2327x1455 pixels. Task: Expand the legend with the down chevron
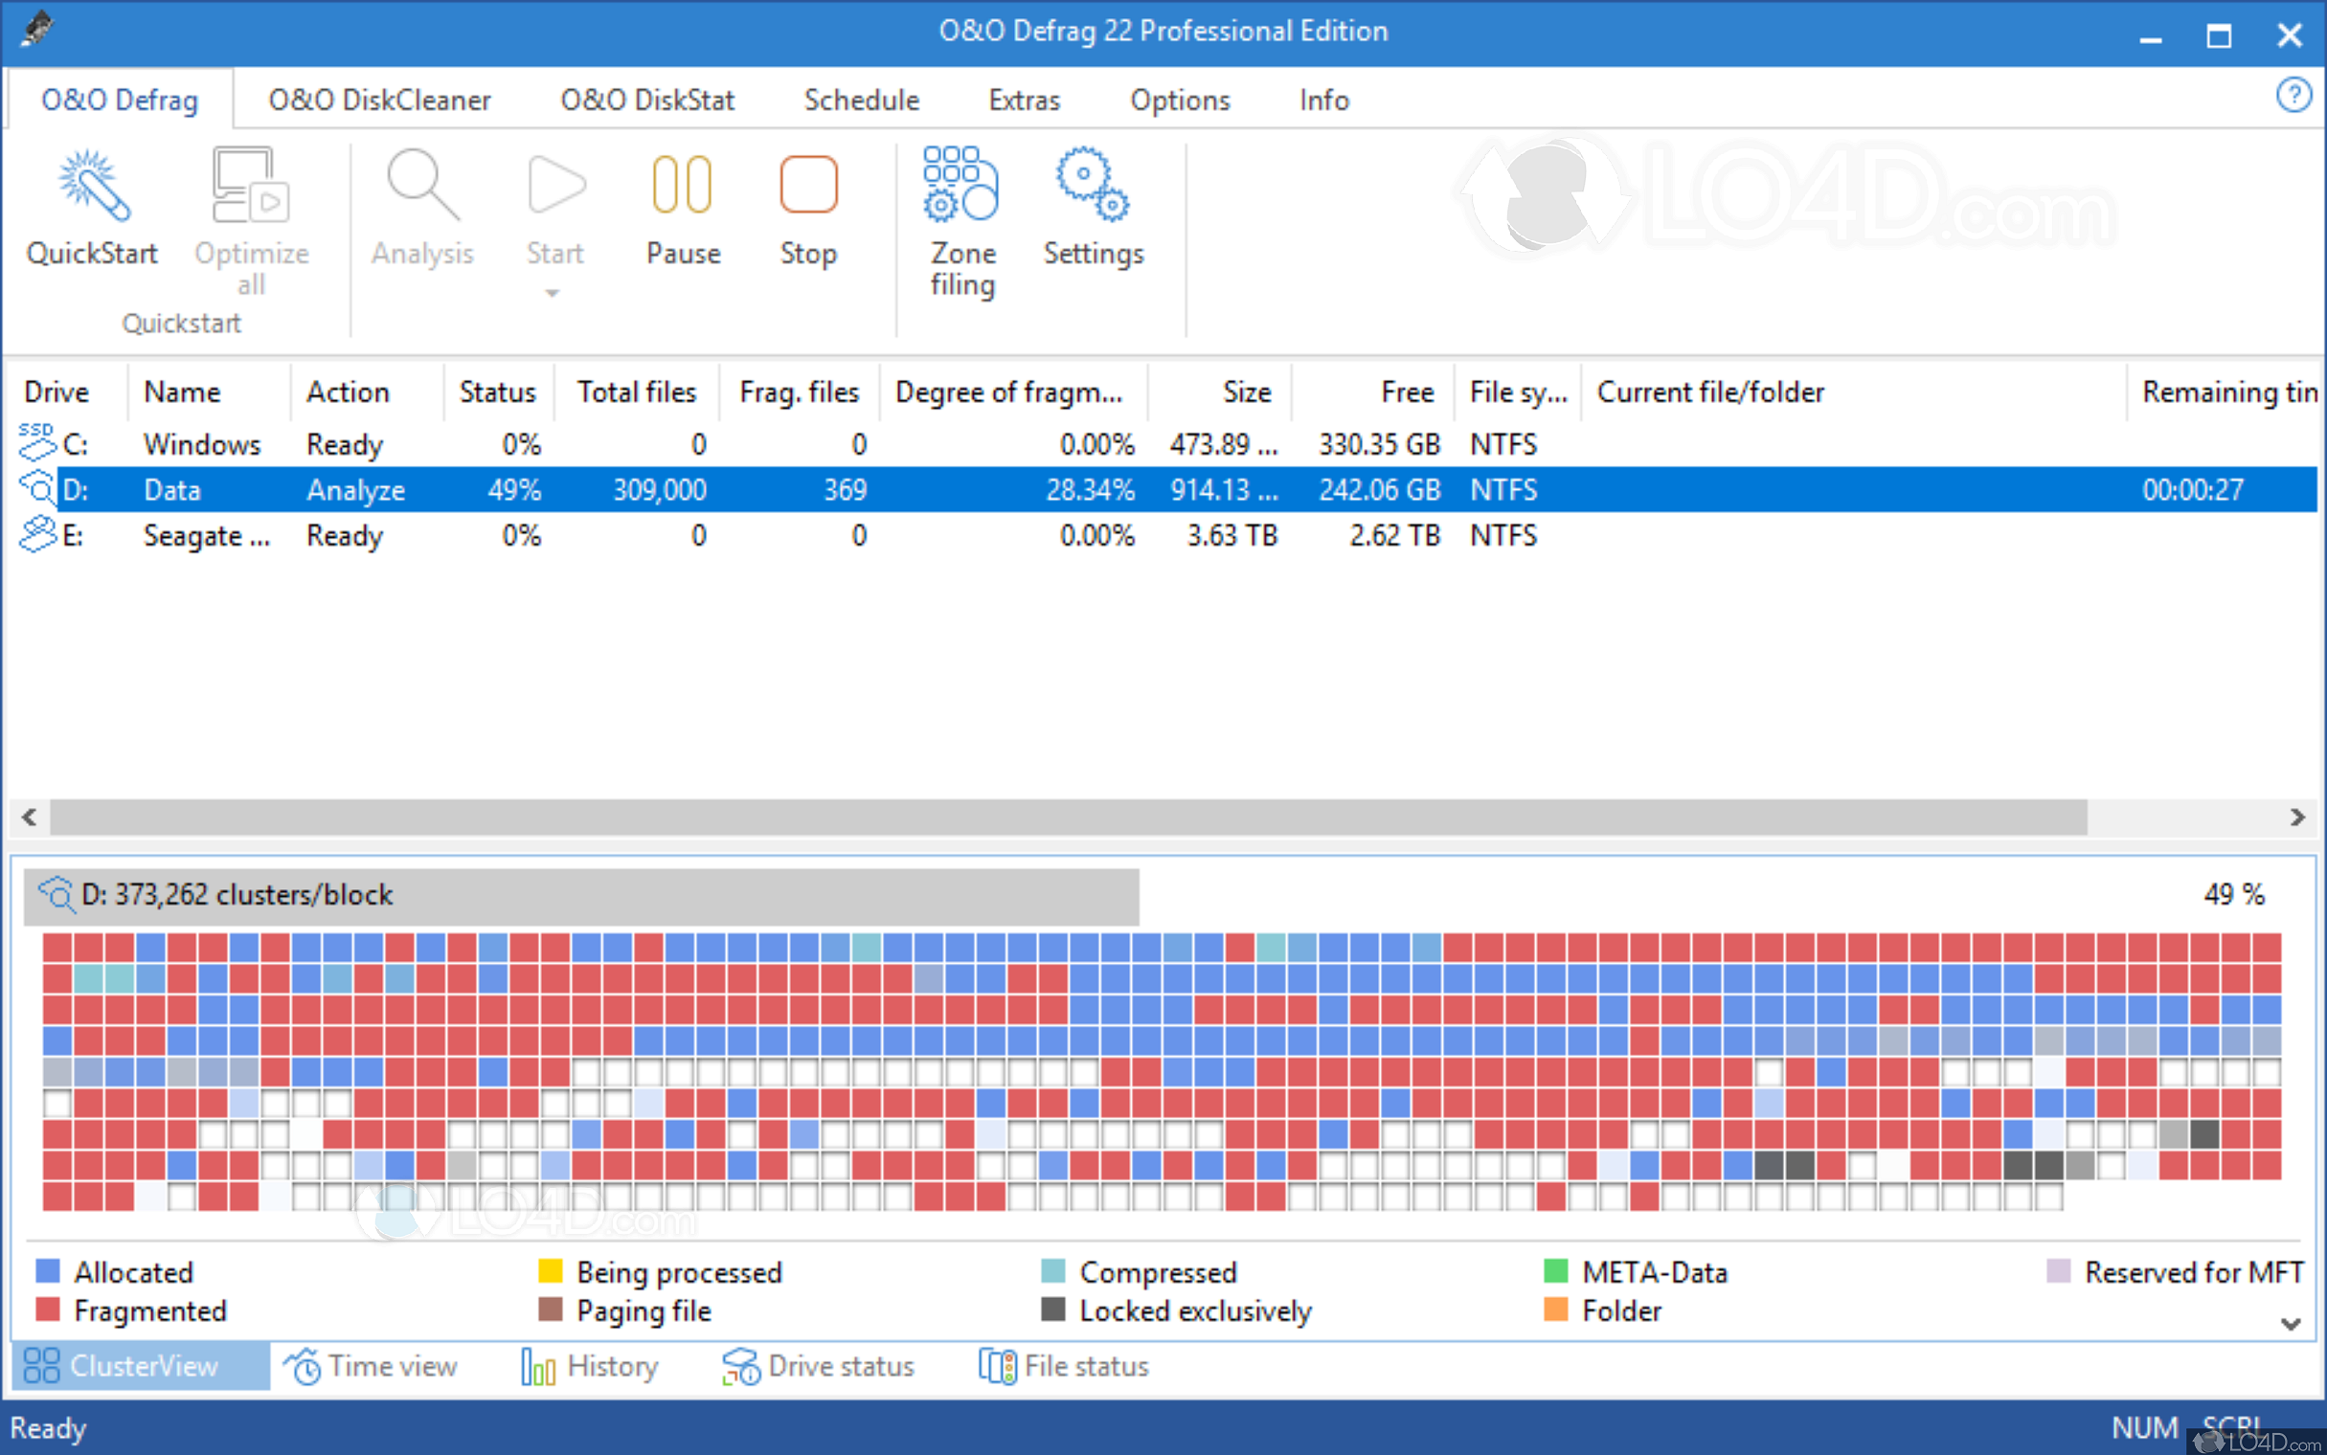(2292, 1323)
